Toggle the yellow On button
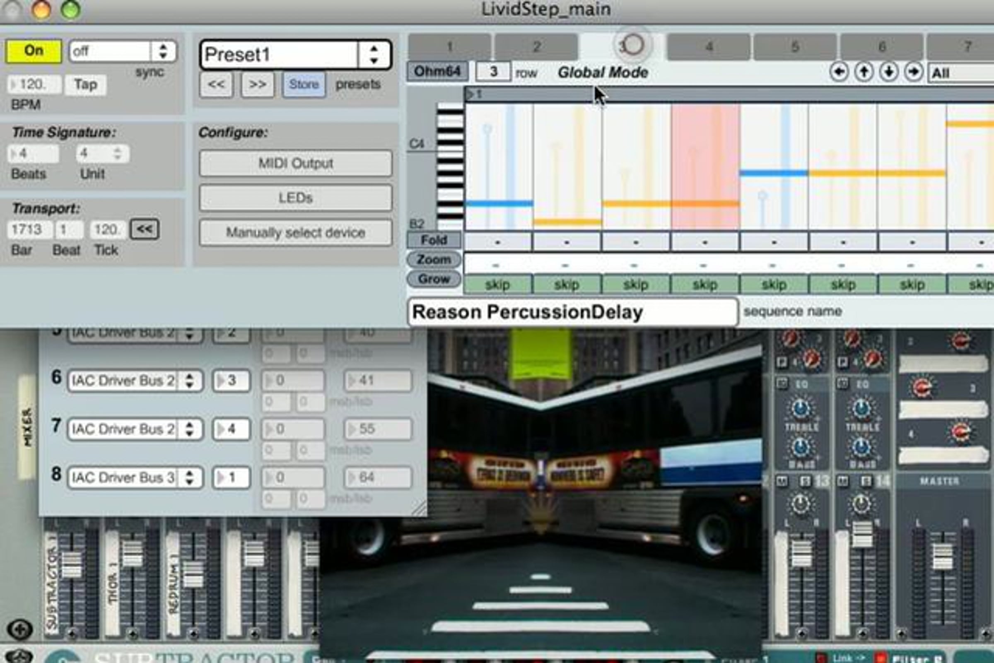Screen dimensions: 994x663 [x=34, y=51]
